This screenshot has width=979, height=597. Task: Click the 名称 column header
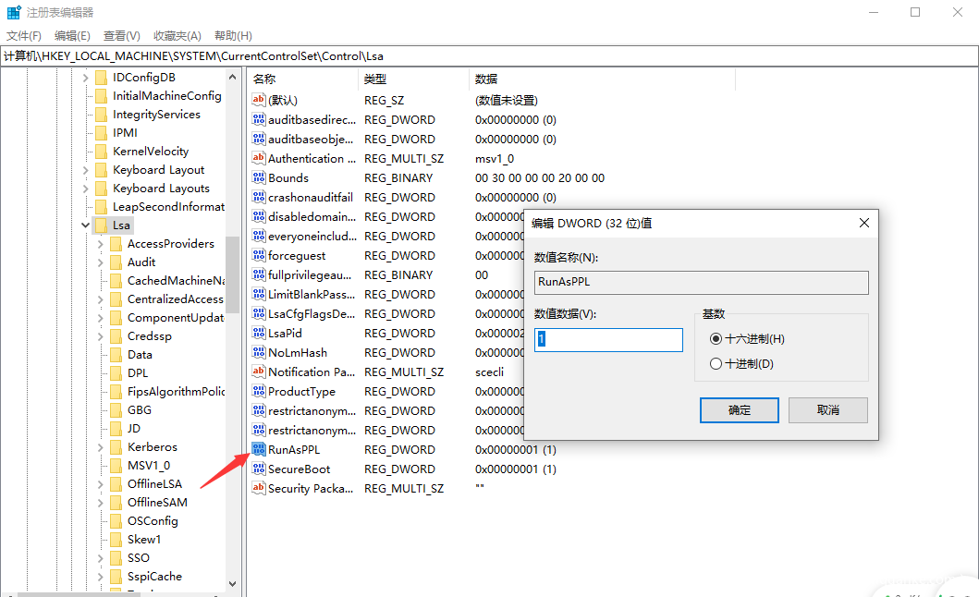click(264, 79)
